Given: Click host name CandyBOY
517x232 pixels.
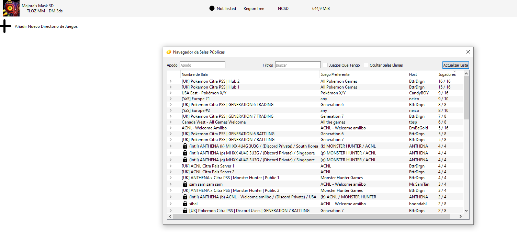Looking at the screenshot, I should tap(419, 93).
